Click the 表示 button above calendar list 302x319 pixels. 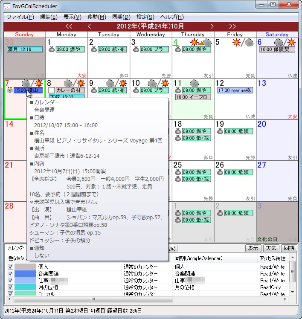tap(253, 248)
